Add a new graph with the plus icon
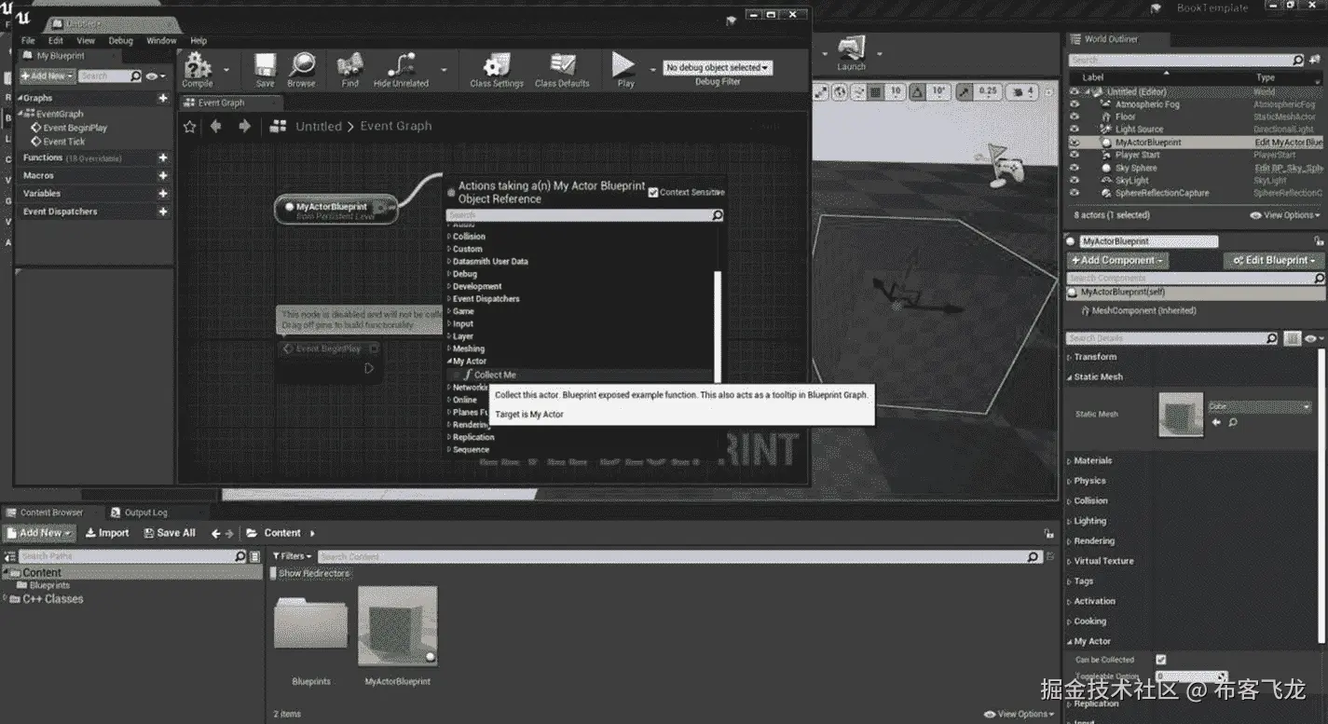Screen dimensions: 1328x724 tap(163, 98)
